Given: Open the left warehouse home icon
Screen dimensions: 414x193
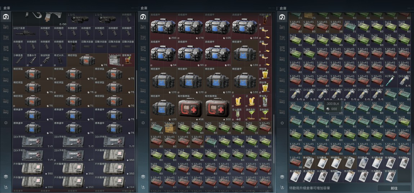Looking at the screenshot, I should pos(6,17).
